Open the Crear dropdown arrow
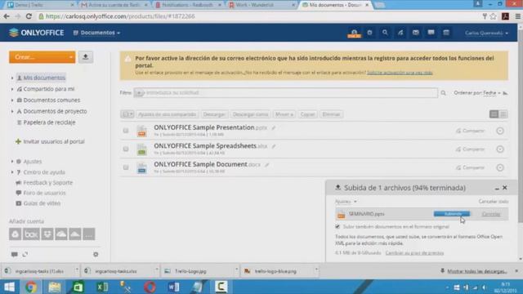Viewport: 523px width, 294px height. point(71,57)
